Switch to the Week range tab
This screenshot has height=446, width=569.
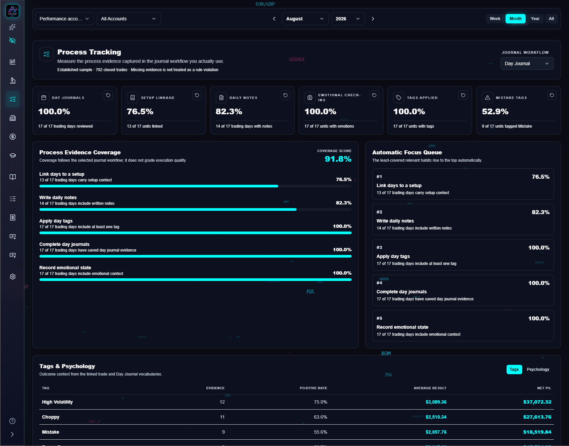pos(495,19)
